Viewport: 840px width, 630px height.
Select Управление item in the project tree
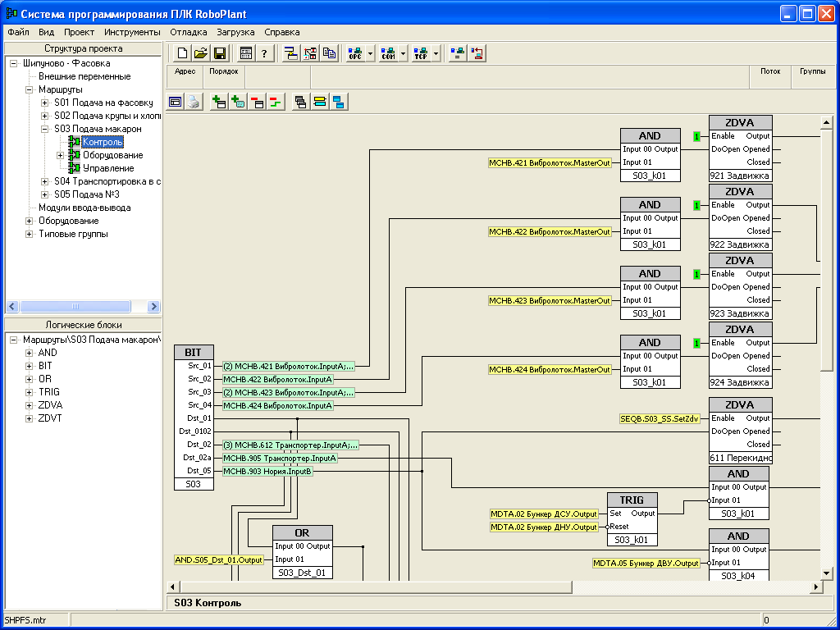tap(107, 168)
